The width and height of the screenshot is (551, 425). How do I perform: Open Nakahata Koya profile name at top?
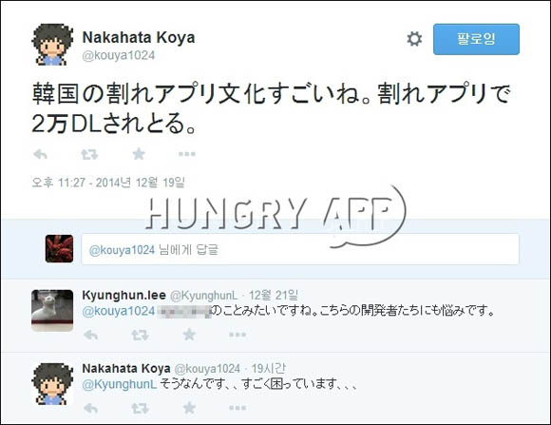[139, 37]
